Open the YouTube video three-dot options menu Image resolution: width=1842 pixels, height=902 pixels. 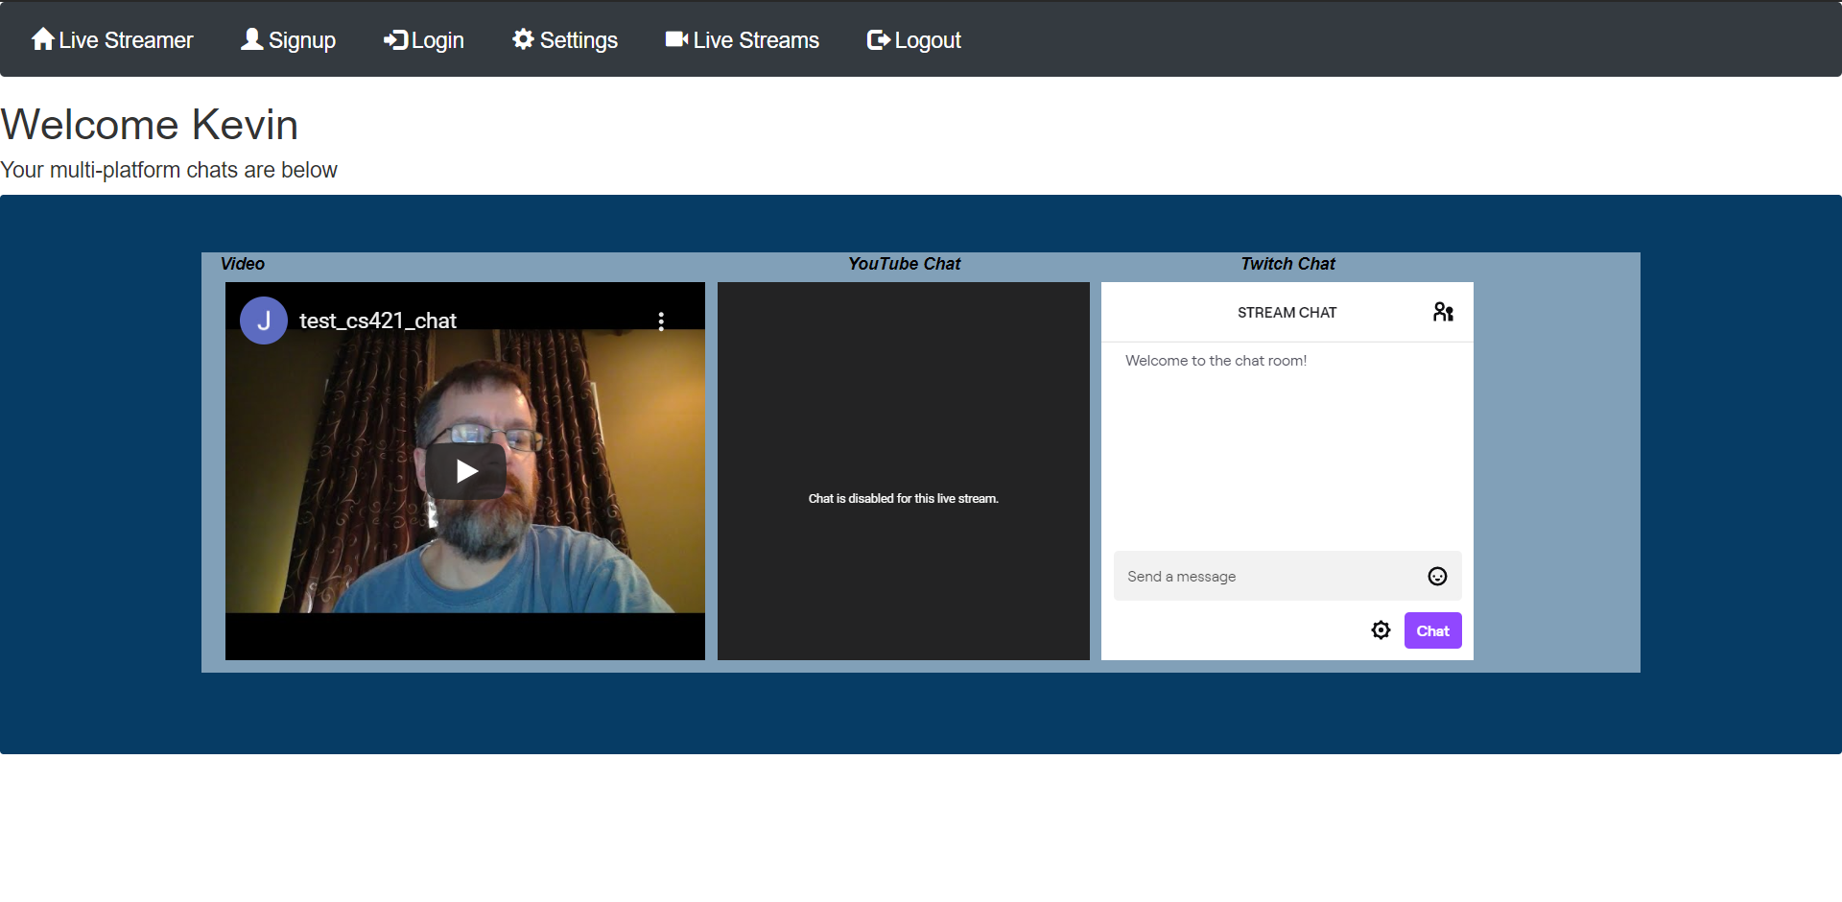click(x=661, y=320)
